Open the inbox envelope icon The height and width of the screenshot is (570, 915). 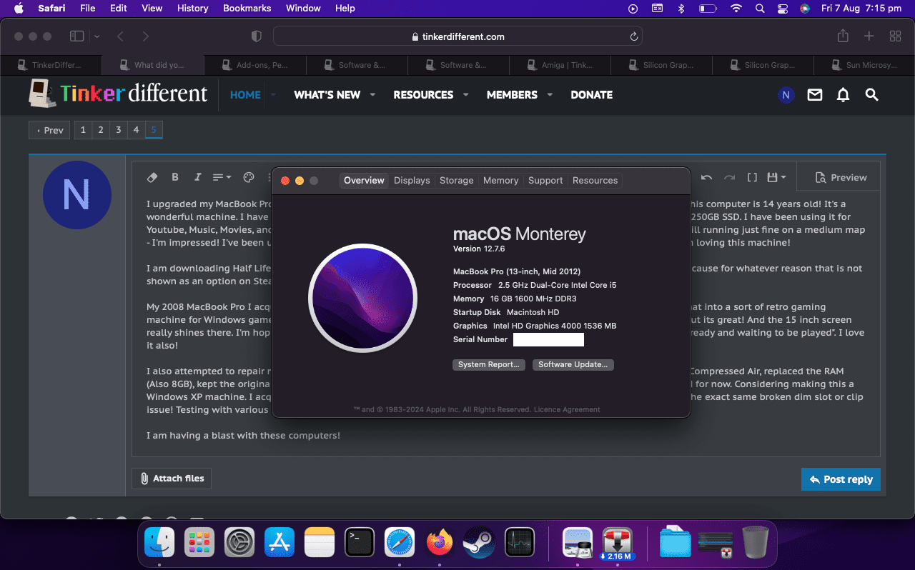click(815, 94)
